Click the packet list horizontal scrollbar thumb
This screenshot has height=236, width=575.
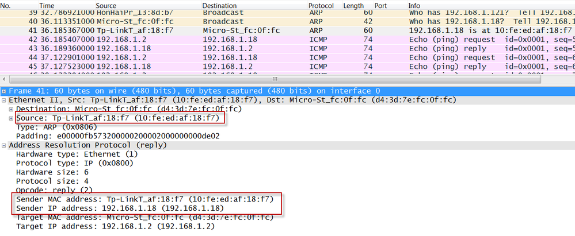click(275, 79)
